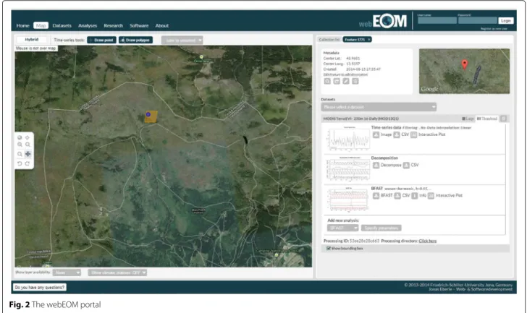Open the Map menu item
527x313 pixels.
pos(41,25)
